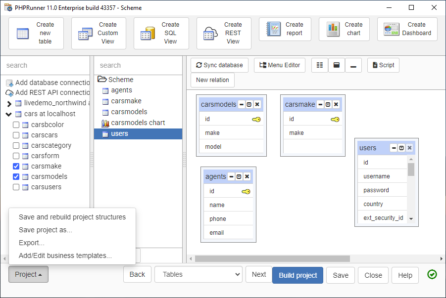Click the Back button
The width and height of the screenshot is (446, 298).
point(138,274)
